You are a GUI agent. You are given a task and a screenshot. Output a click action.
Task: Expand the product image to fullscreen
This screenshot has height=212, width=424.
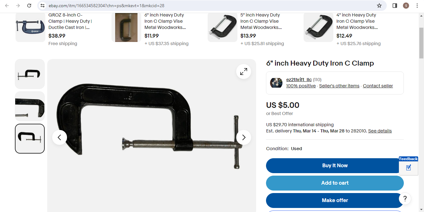[244, 71]
